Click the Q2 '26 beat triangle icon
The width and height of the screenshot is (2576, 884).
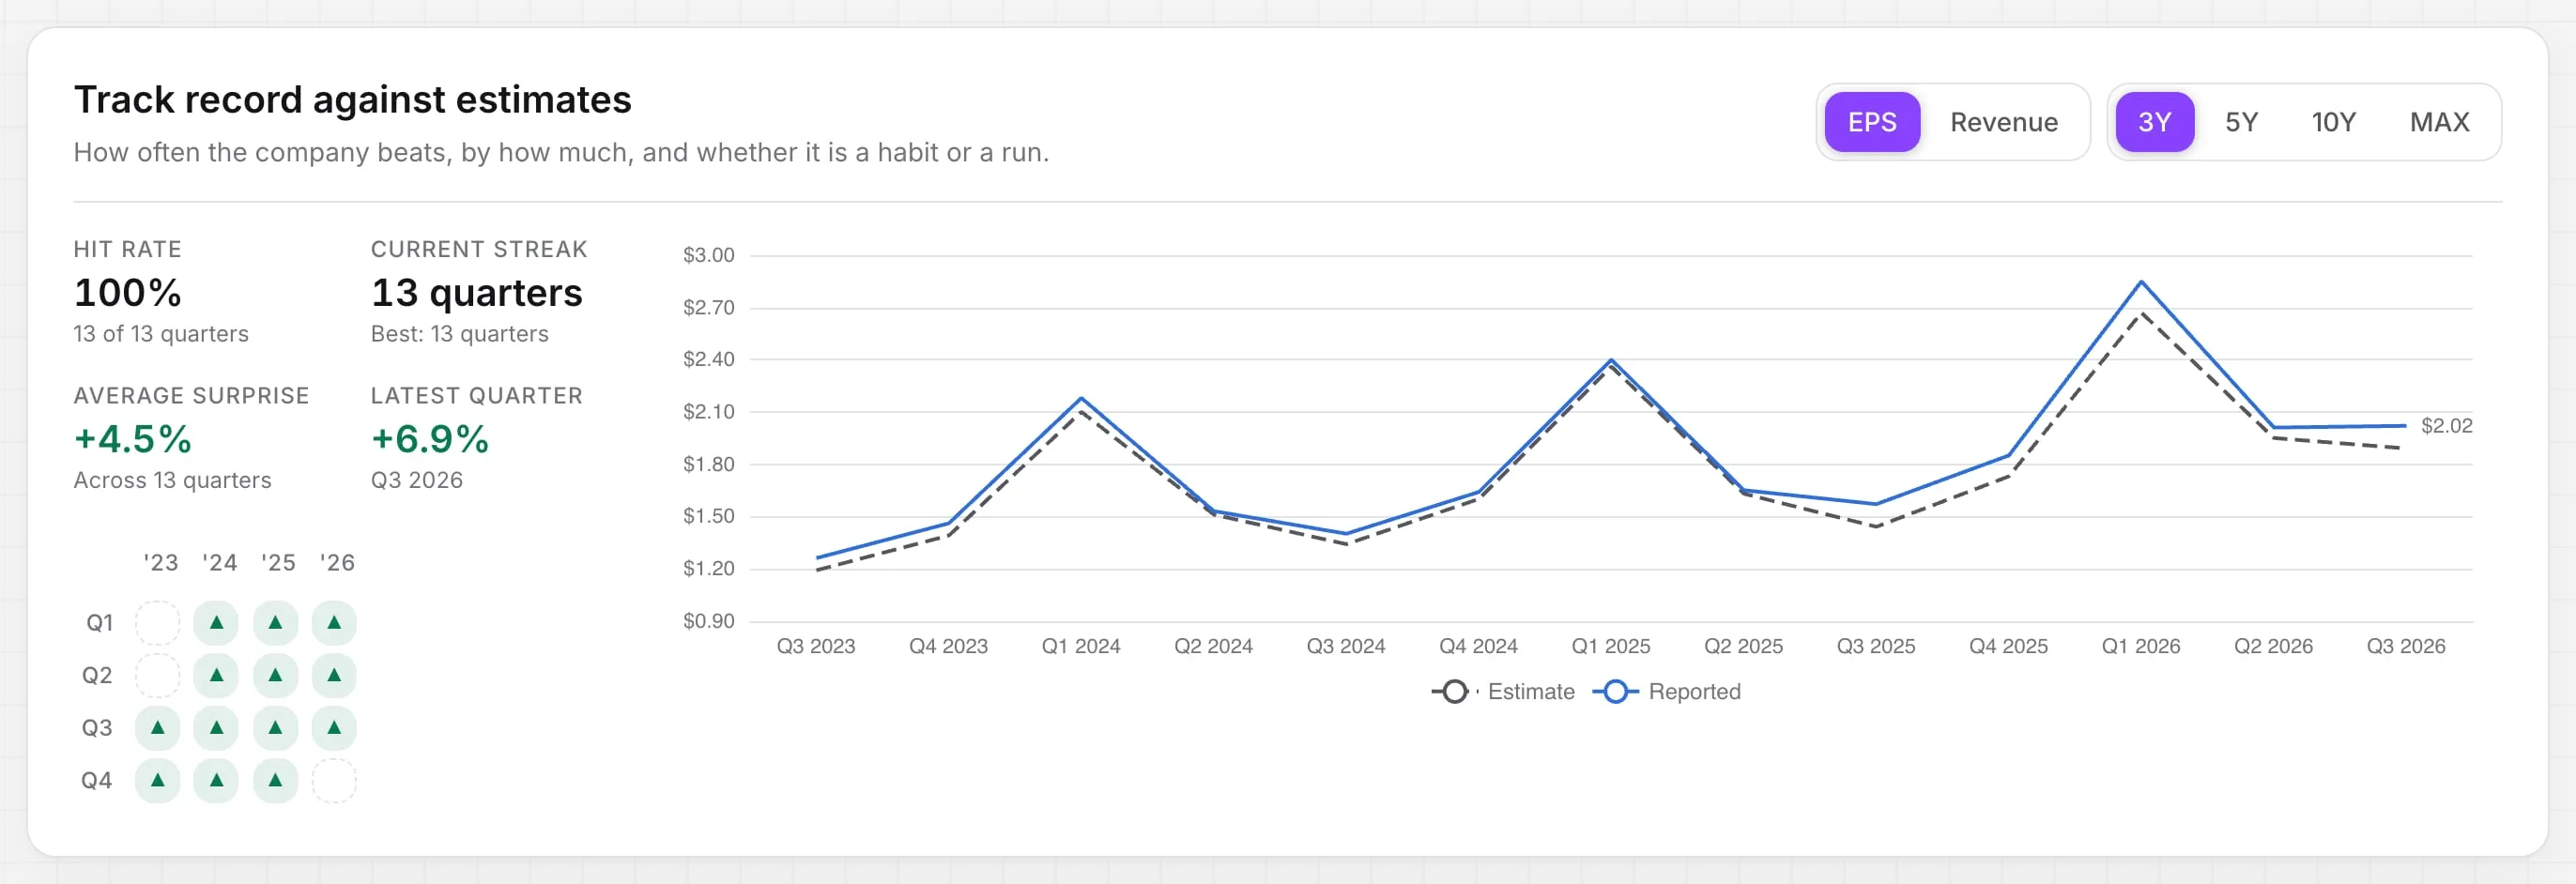coord(334,675)
